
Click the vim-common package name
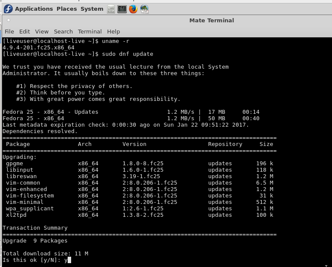coord(23,183)
